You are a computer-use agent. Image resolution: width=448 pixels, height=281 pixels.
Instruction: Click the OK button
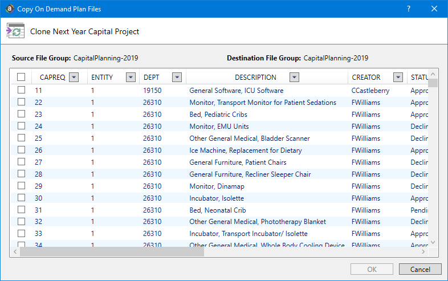coord(372,269)
